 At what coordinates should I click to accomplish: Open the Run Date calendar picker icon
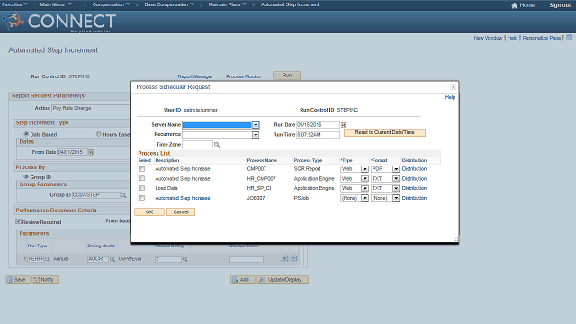tap(344, 125)
